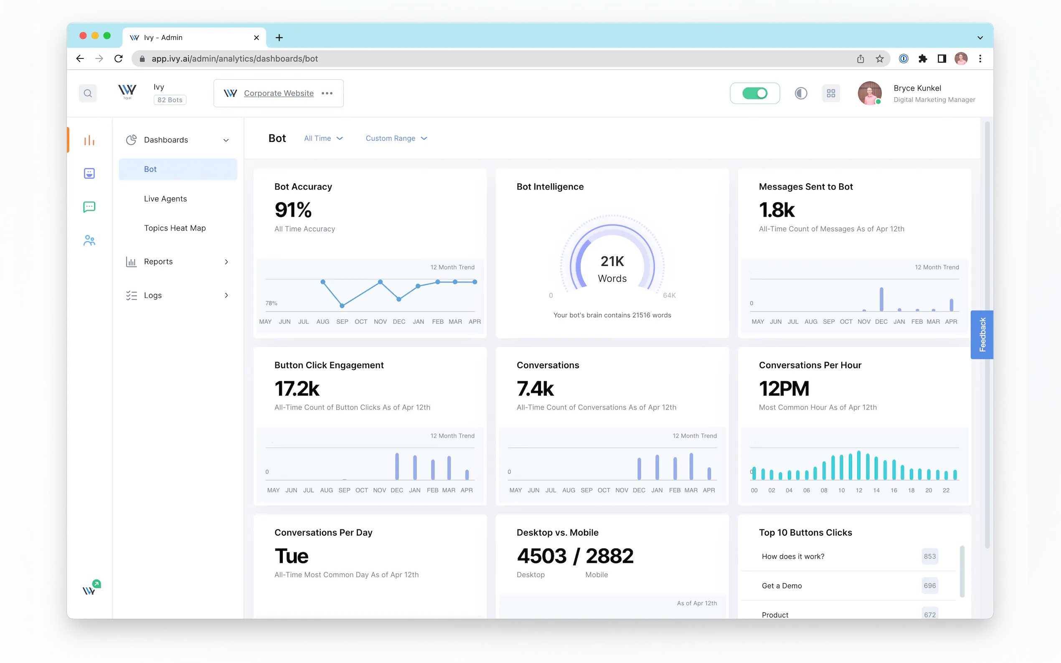Viewport: 1061px width, 663px height.
Task: Click the Corporate Website three-dots menu
Action: 327,93
